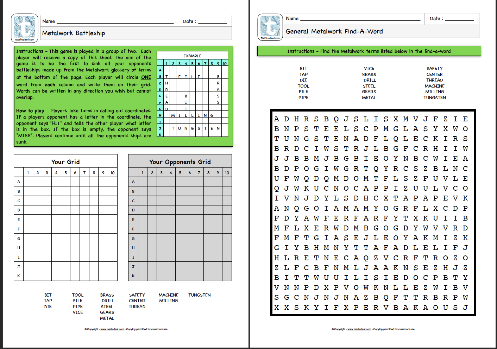Select the Metalwork Battleship title bar
Image resolution: width=497 pixels, height=349 pixels.
point(73,33)
